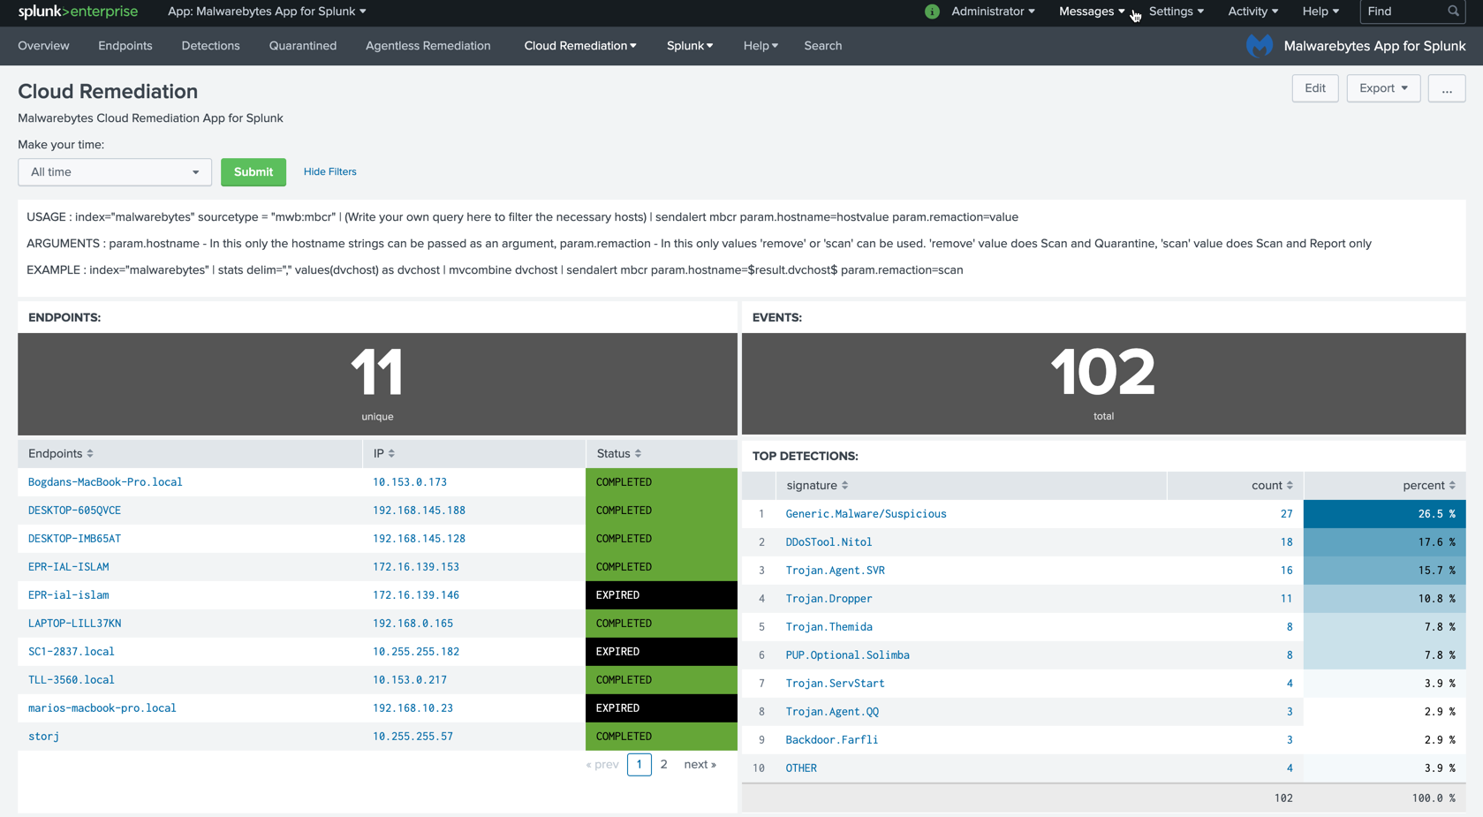Click the Malwarebytes logo icon
Image resolution: width=1483 pixels, height=817 pixels.
click(x=1260, y=46)
